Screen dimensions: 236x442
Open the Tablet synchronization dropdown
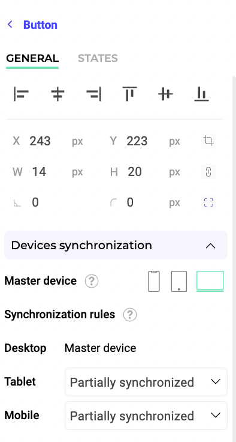pos(146,382)
